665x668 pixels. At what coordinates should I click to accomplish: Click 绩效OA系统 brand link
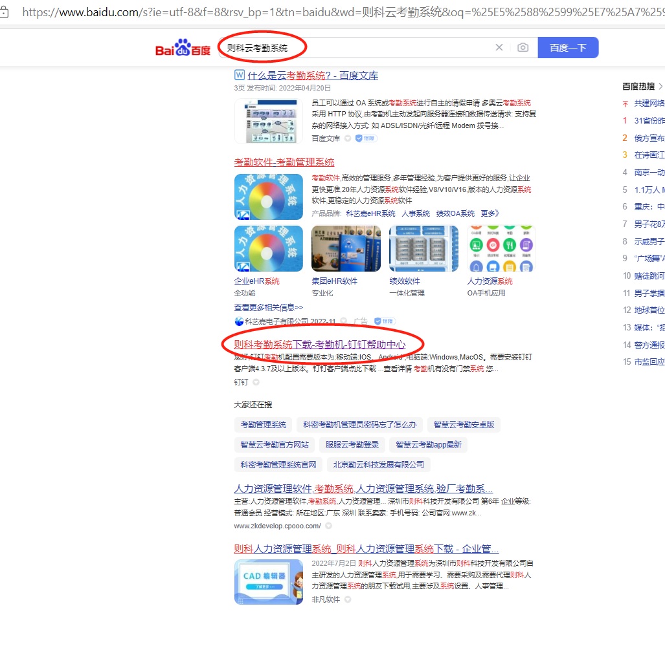point(455,213)
